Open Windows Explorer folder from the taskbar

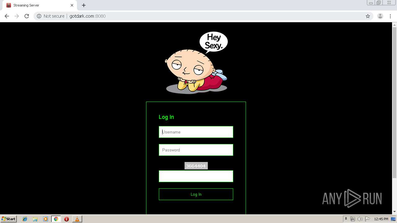pyautogui.click(x=35, y=219)
